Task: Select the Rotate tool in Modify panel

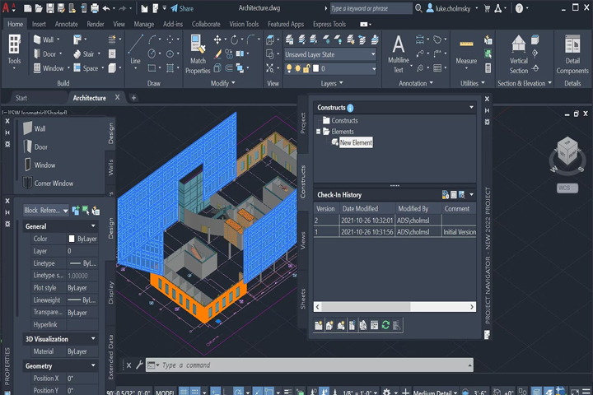Action: coord(234,39)
